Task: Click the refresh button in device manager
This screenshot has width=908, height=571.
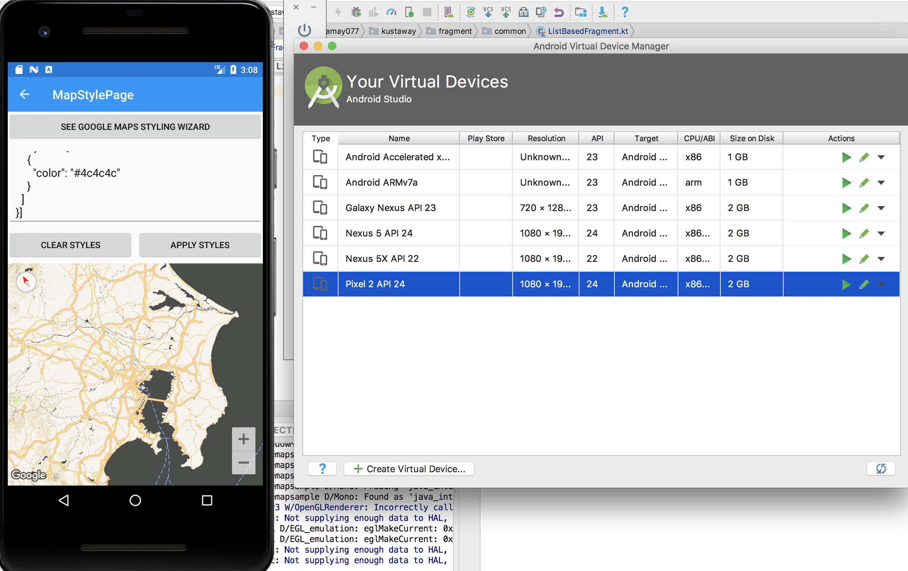Action: pyautogui.click(x=881, y=469)
